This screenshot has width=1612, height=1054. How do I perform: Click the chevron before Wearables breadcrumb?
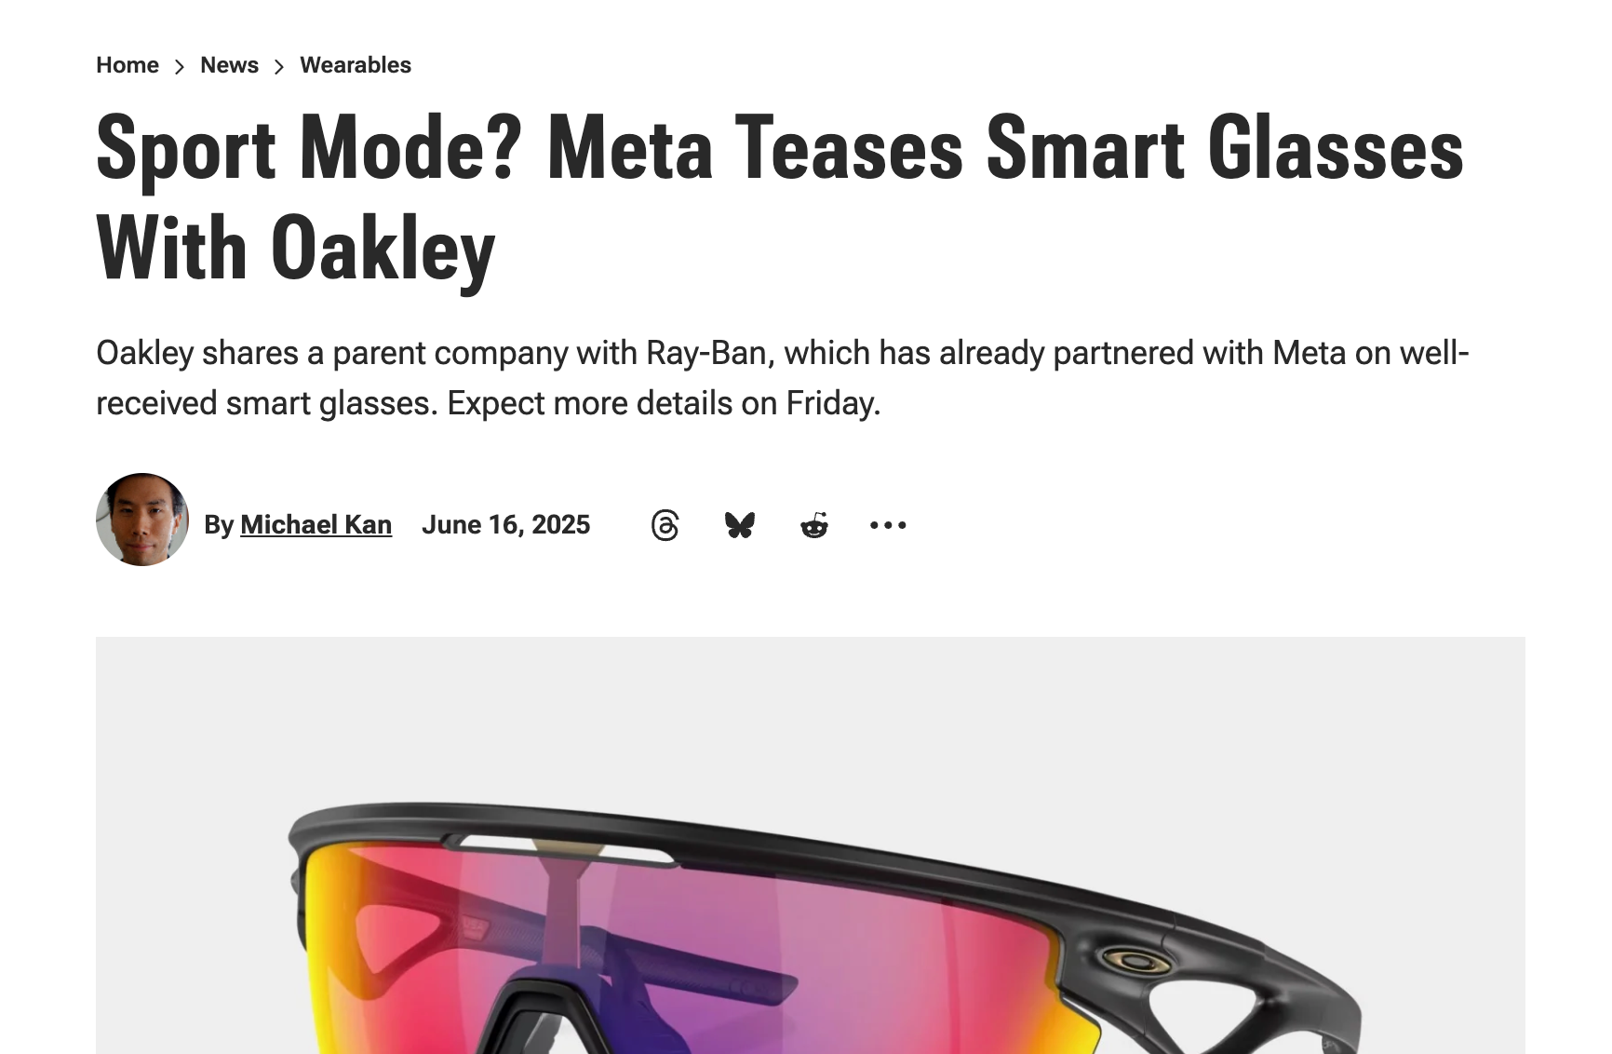(x=279, y=66)
